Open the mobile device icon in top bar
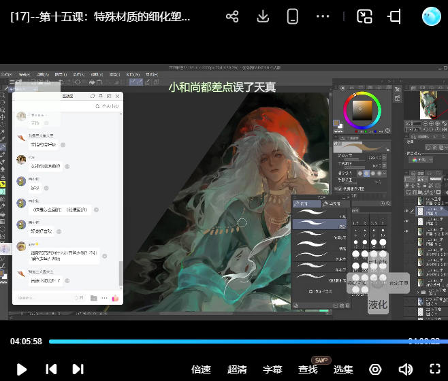Viewport: 448px width, 381px height. pyautogui.click(x=292, y=16)
